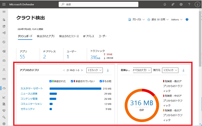
Task: Open トラフィック dropdown in app categories
Action: pos(95,70)
